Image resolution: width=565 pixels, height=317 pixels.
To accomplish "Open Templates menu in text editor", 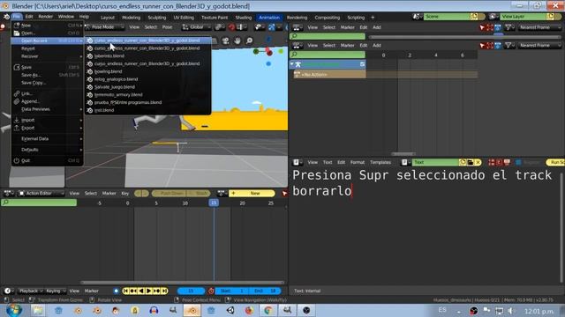I will pyautogui.click(x=380, y=162).
